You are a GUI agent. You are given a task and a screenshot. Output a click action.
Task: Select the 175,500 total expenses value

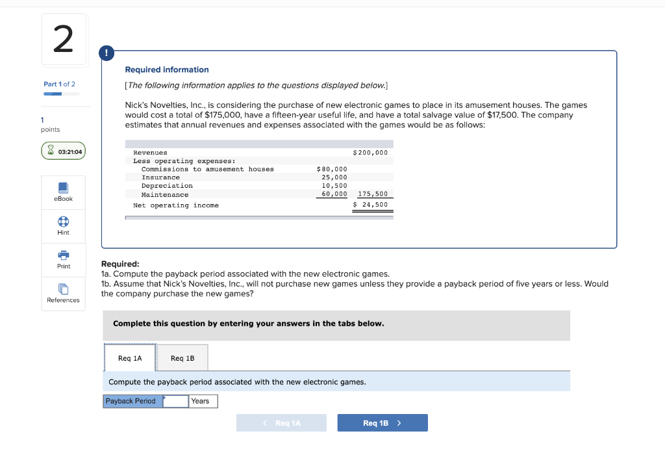pos(373,194)
